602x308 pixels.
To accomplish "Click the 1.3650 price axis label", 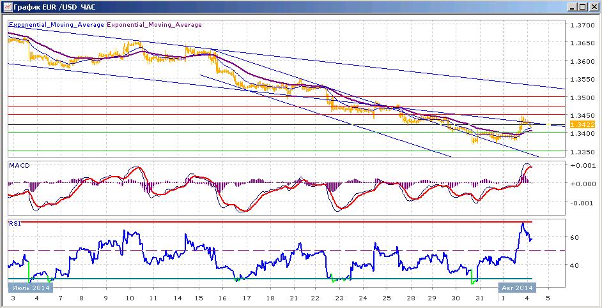I will coord(583,43).
